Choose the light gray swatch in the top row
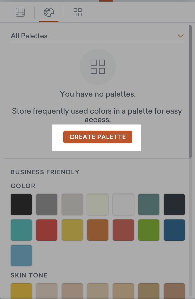This screenshot has height=299, width=195. [x=72, y=204]
